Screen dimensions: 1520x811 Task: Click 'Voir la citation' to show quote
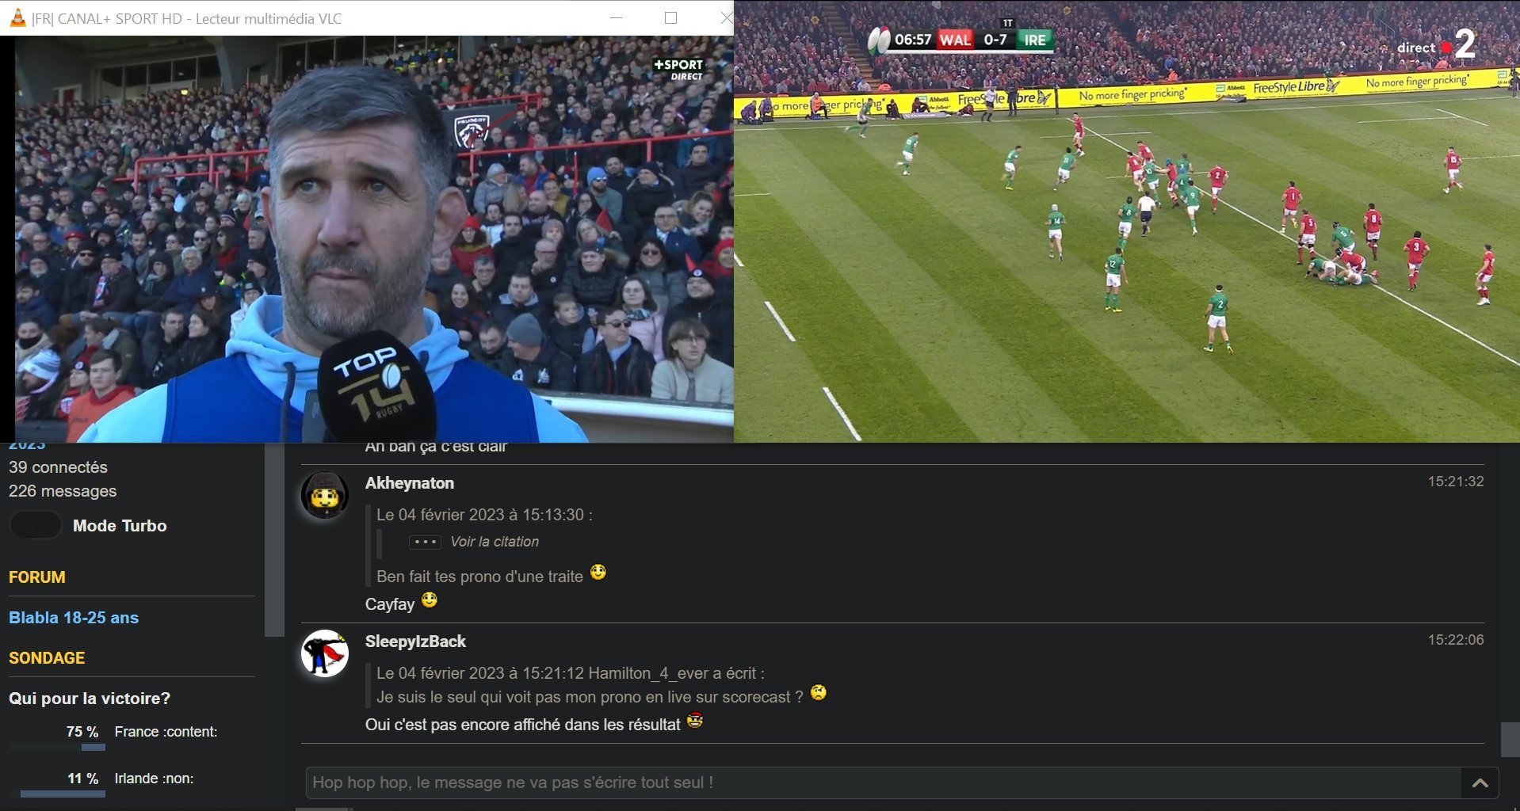point(495,542)
